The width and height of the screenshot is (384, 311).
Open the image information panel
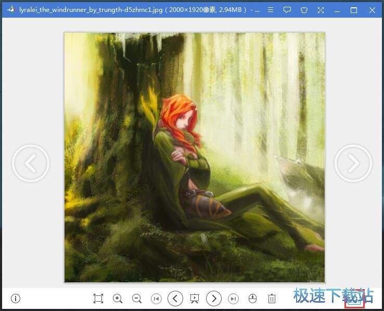(x=16, y=299)
